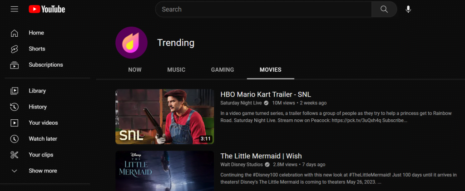Visit the Saturday Night Live channel
Viewport: 465px width, 191px height.
click(241, 103)
